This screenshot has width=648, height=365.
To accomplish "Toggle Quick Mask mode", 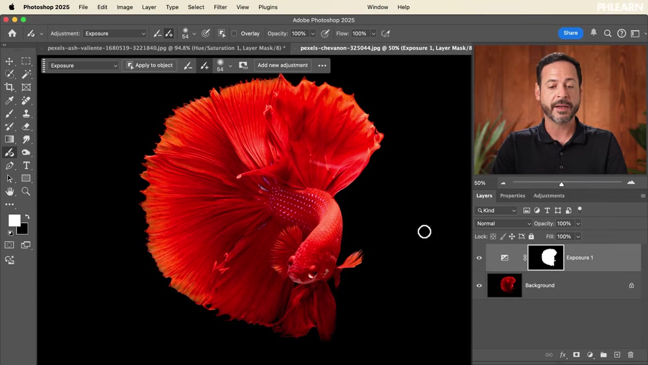I will (9, 245).
